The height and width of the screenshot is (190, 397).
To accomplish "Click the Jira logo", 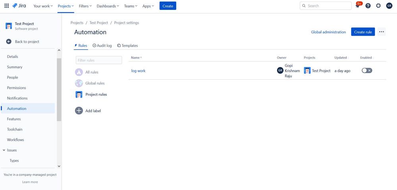I will [x=19, y=6].
